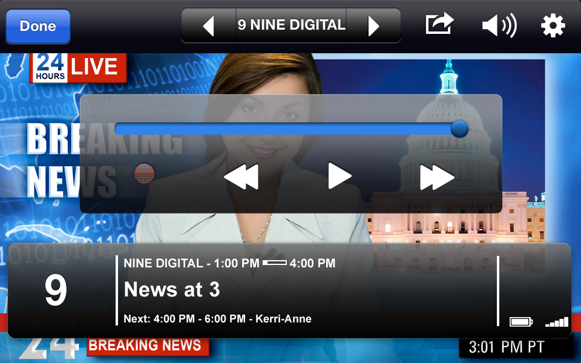Tap the blue Done button
This screenshot has width=581, height=363.
tap(38, 26)
